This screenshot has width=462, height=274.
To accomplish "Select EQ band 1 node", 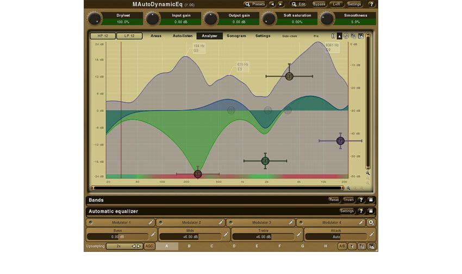I will coord(198,174).
